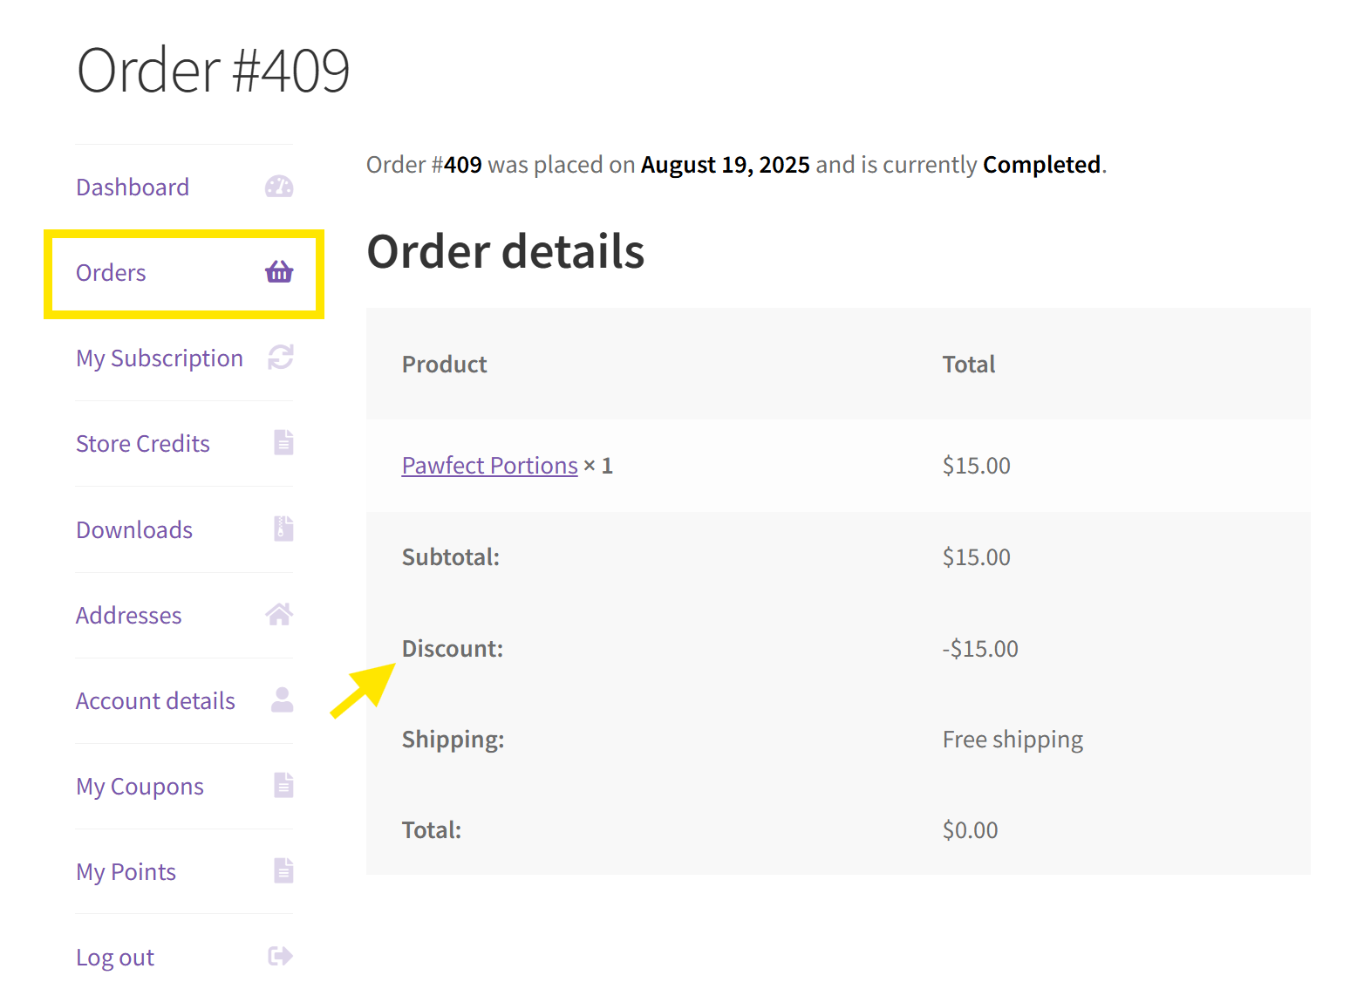Image resolution: width=1350 pixels, height=989 pixels.
Task: Navigate to Addresses in sidebar
Action: point(129,616)
